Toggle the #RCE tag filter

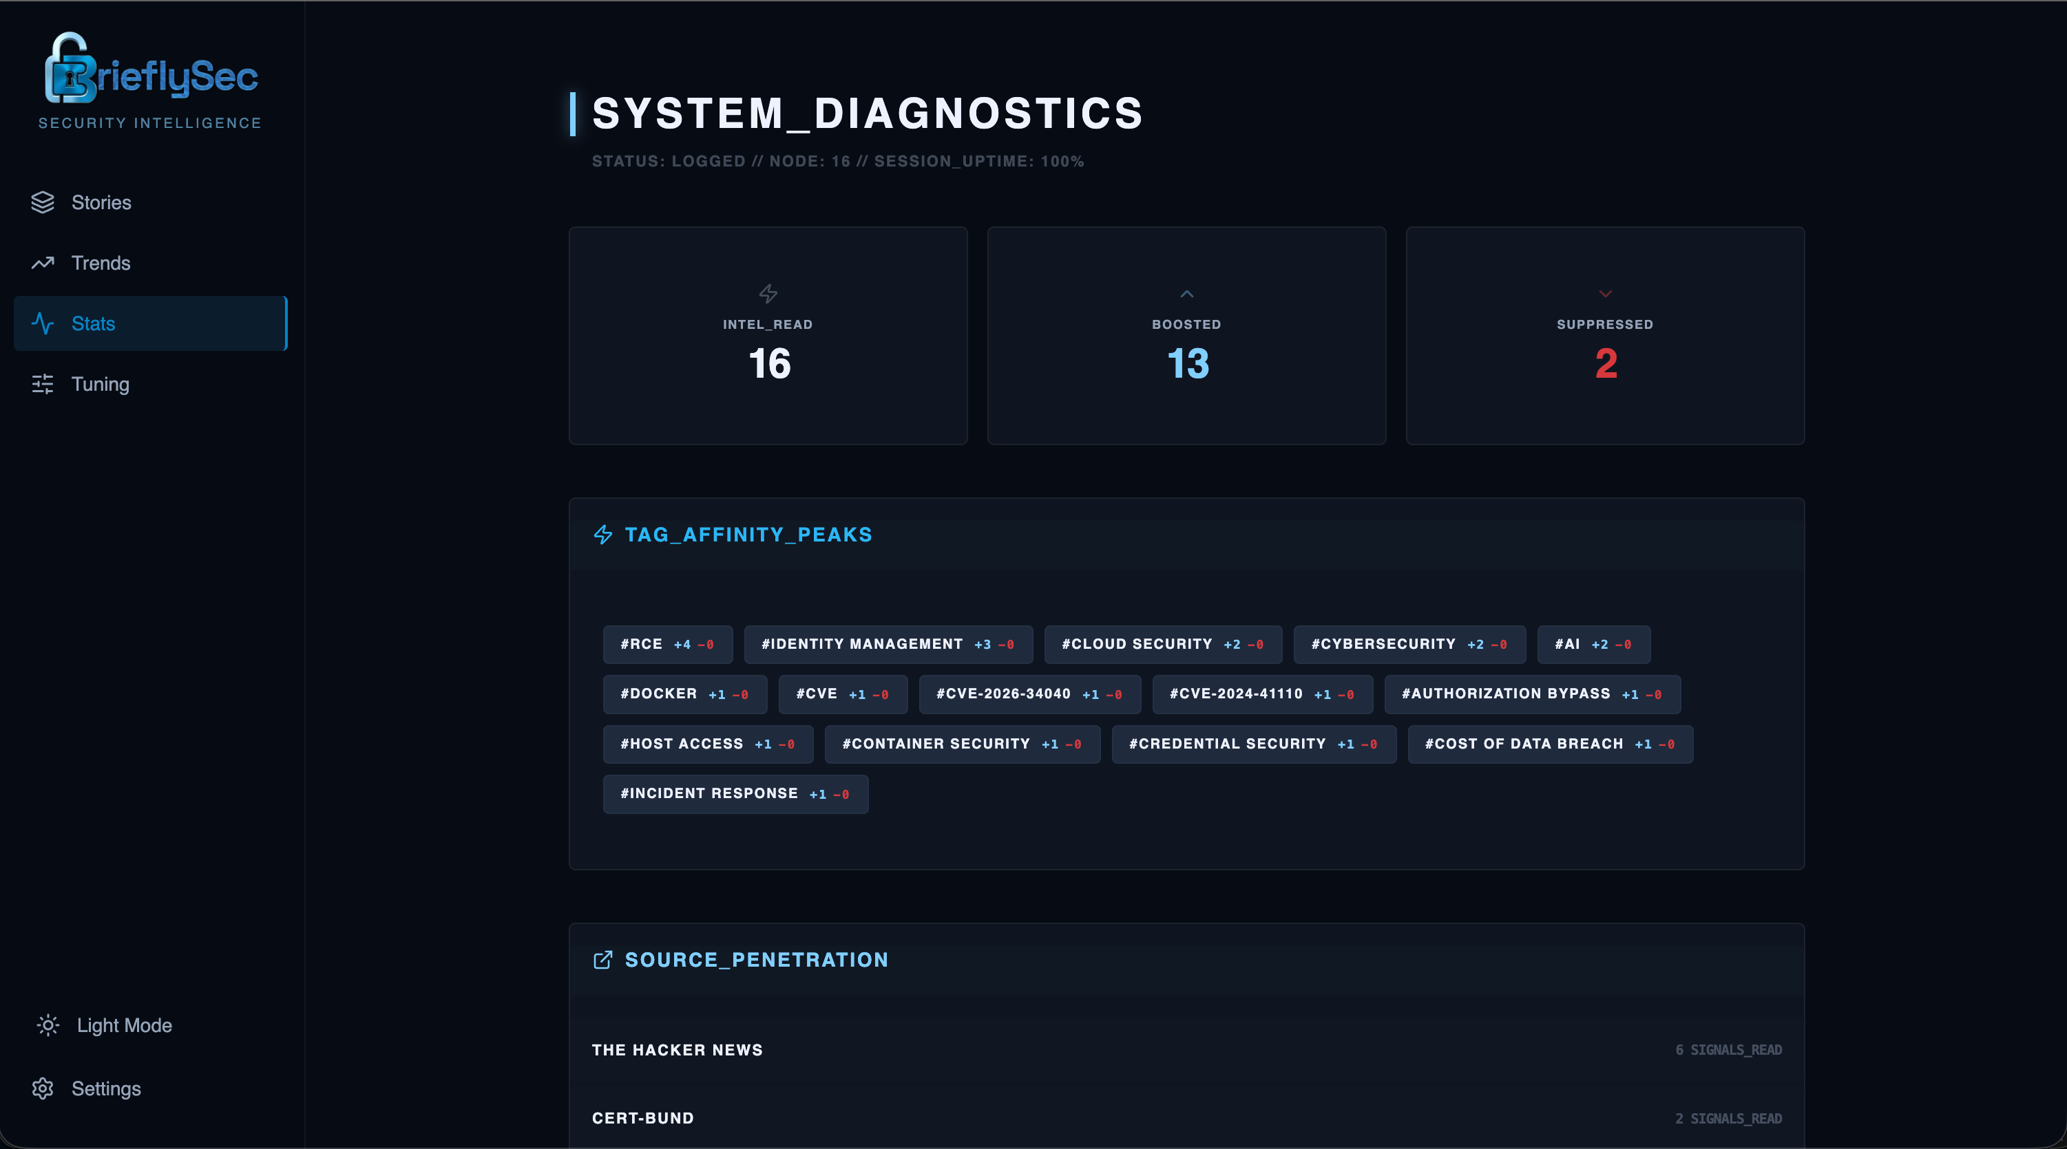[x=668, y=645]
